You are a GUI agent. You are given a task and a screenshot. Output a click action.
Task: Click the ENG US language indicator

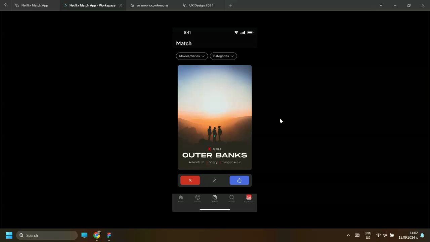(x=368, y=235)
